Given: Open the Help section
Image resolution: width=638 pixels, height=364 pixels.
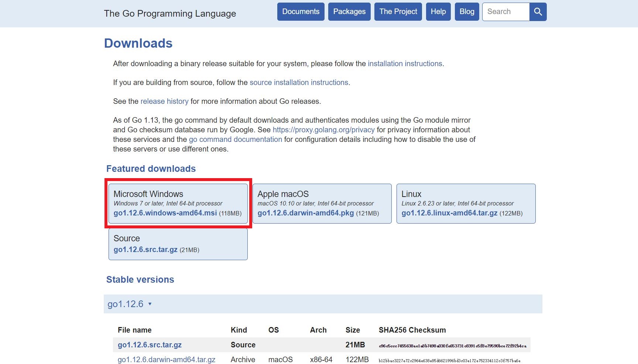Looking at the screenshot, I should [438, 11].
